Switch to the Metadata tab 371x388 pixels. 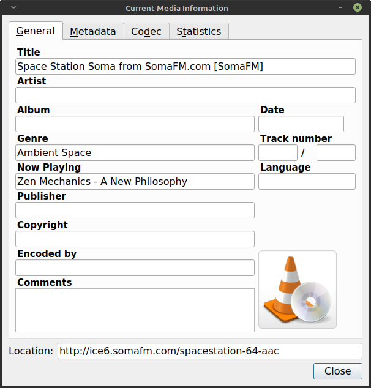tap(92, 31)
